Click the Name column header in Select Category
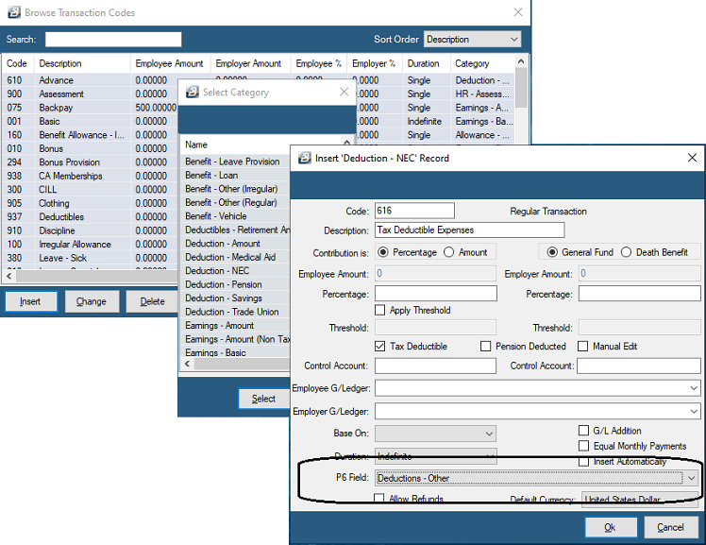This screenshot has height=545, width=706. tap(196, 145)
